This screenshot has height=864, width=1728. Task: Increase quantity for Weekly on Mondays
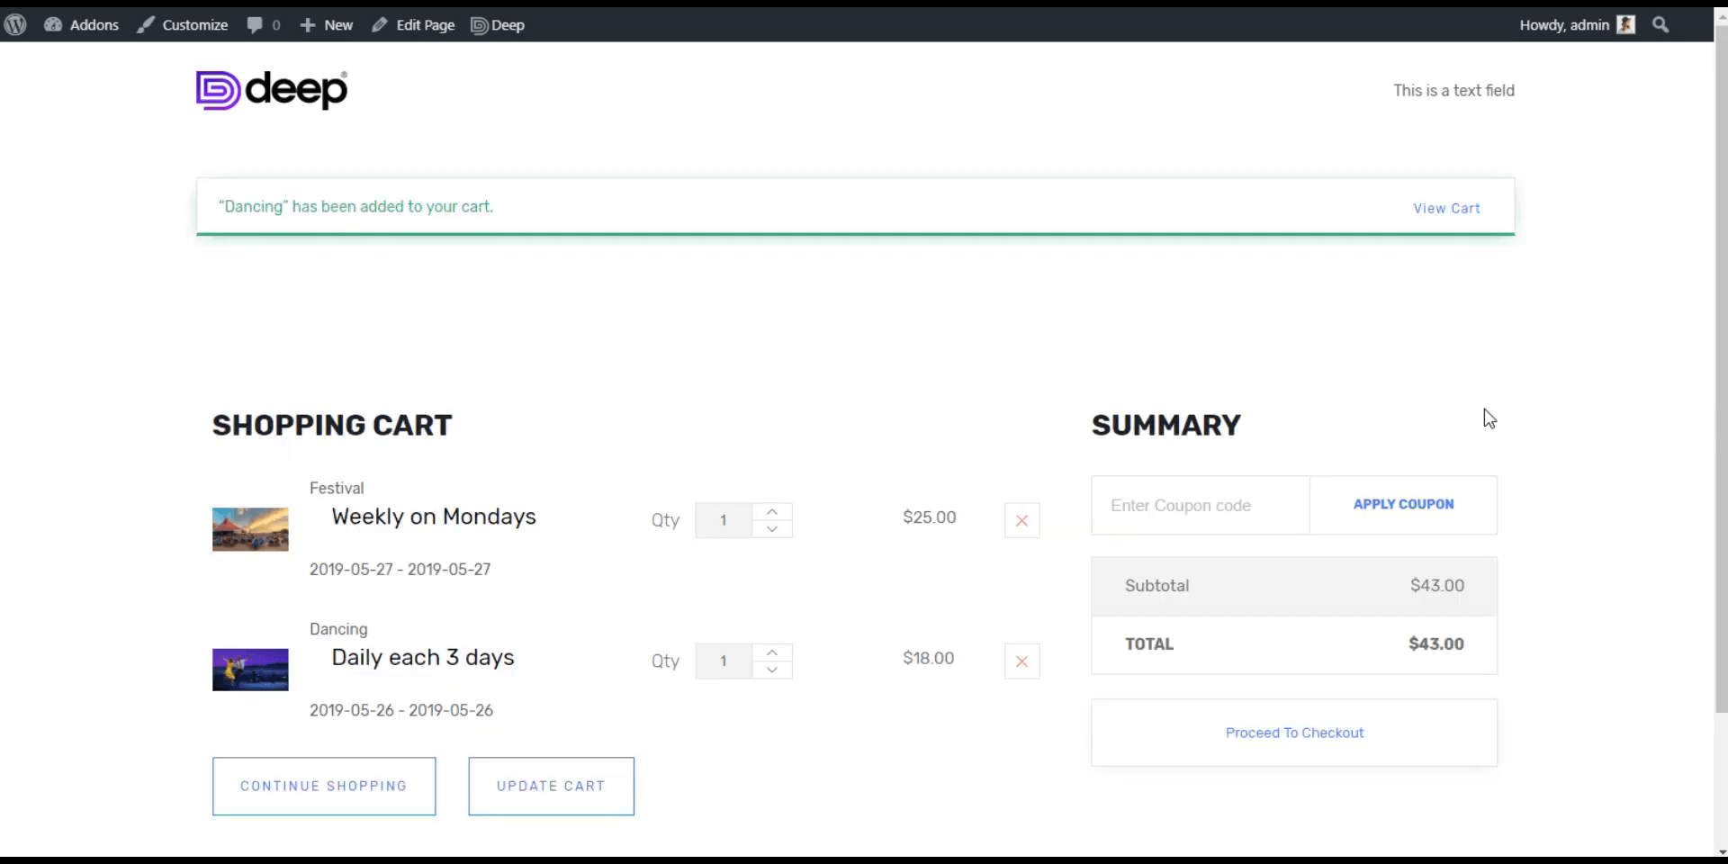[772, 511]
